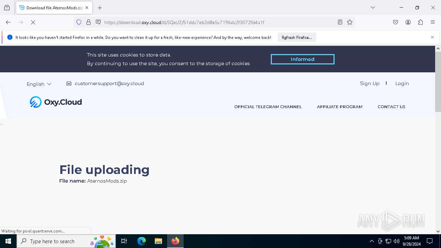Open tracking protection shield icon
The image size is (441, 248).
(79, 22)
